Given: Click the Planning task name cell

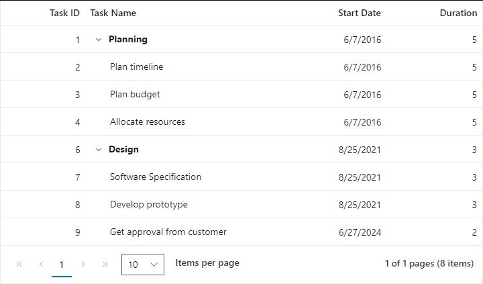Looking at the screenshot, I should click(x=128, y=40).
